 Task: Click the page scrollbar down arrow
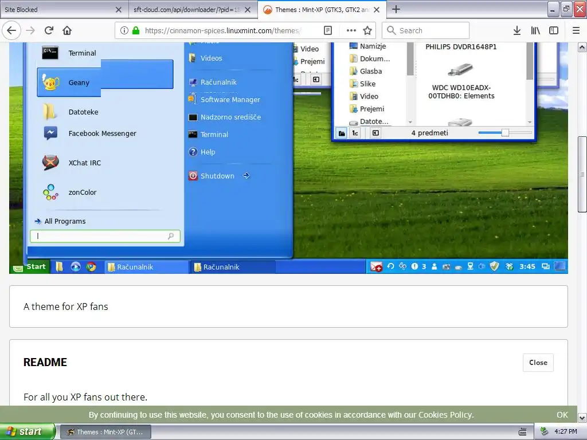tap(582, 418)
